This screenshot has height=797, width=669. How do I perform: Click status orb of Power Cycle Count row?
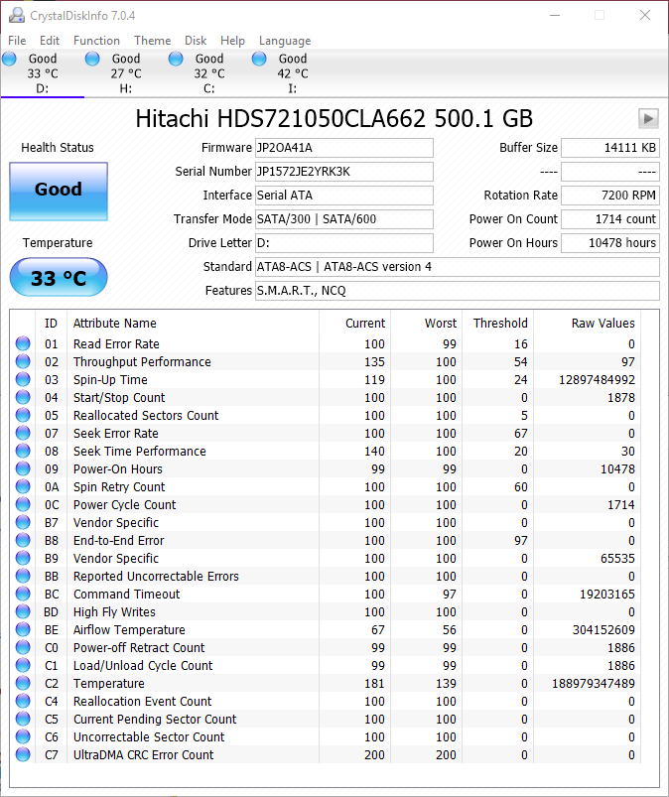[x=23, y=504]
